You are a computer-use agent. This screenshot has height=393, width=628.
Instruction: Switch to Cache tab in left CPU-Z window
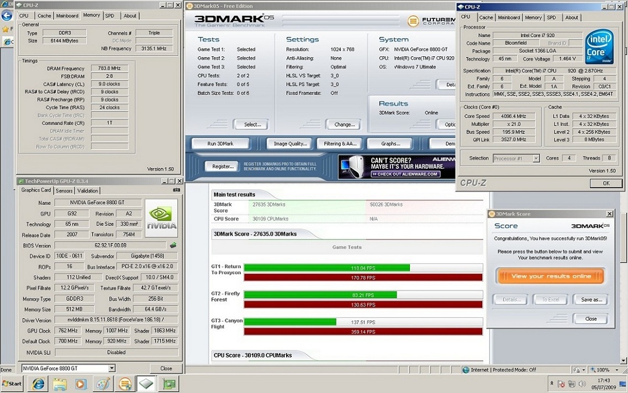(x=44, y=15)
